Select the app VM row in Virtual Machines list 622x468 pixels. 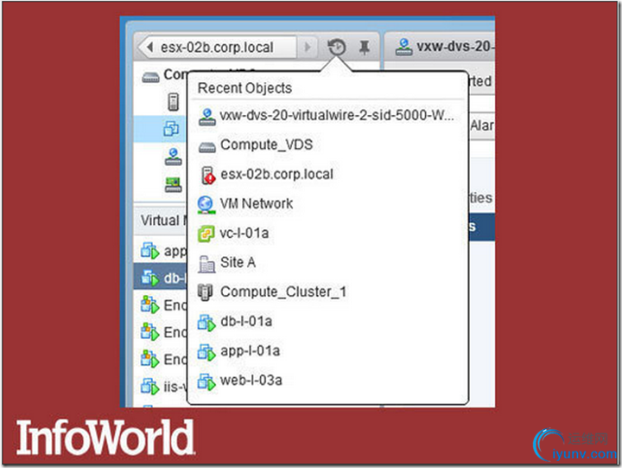point(161,251)
